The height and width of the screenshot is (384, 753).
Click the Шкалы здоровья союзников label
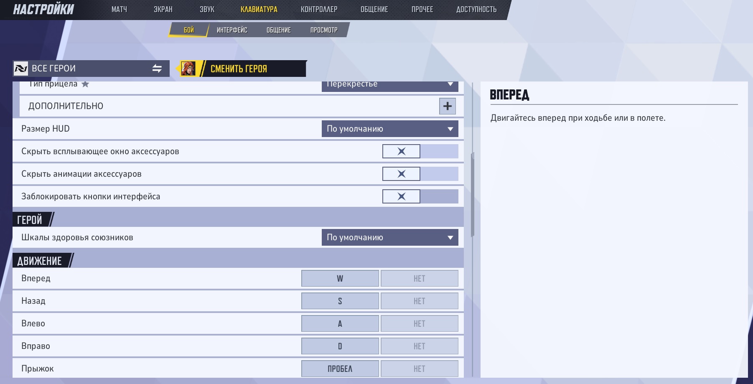click(77, 237)
